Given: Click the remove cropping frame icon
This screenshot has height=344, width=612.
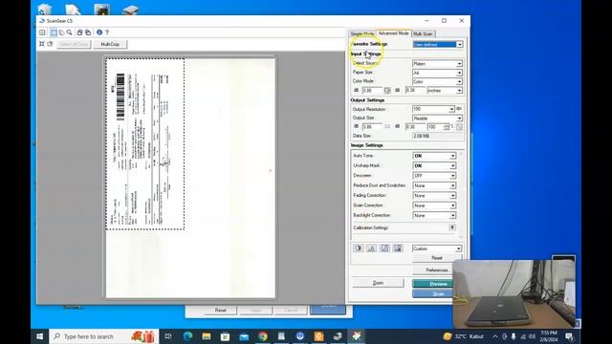Looking at the screenshot, I should (x=50, y=44).
